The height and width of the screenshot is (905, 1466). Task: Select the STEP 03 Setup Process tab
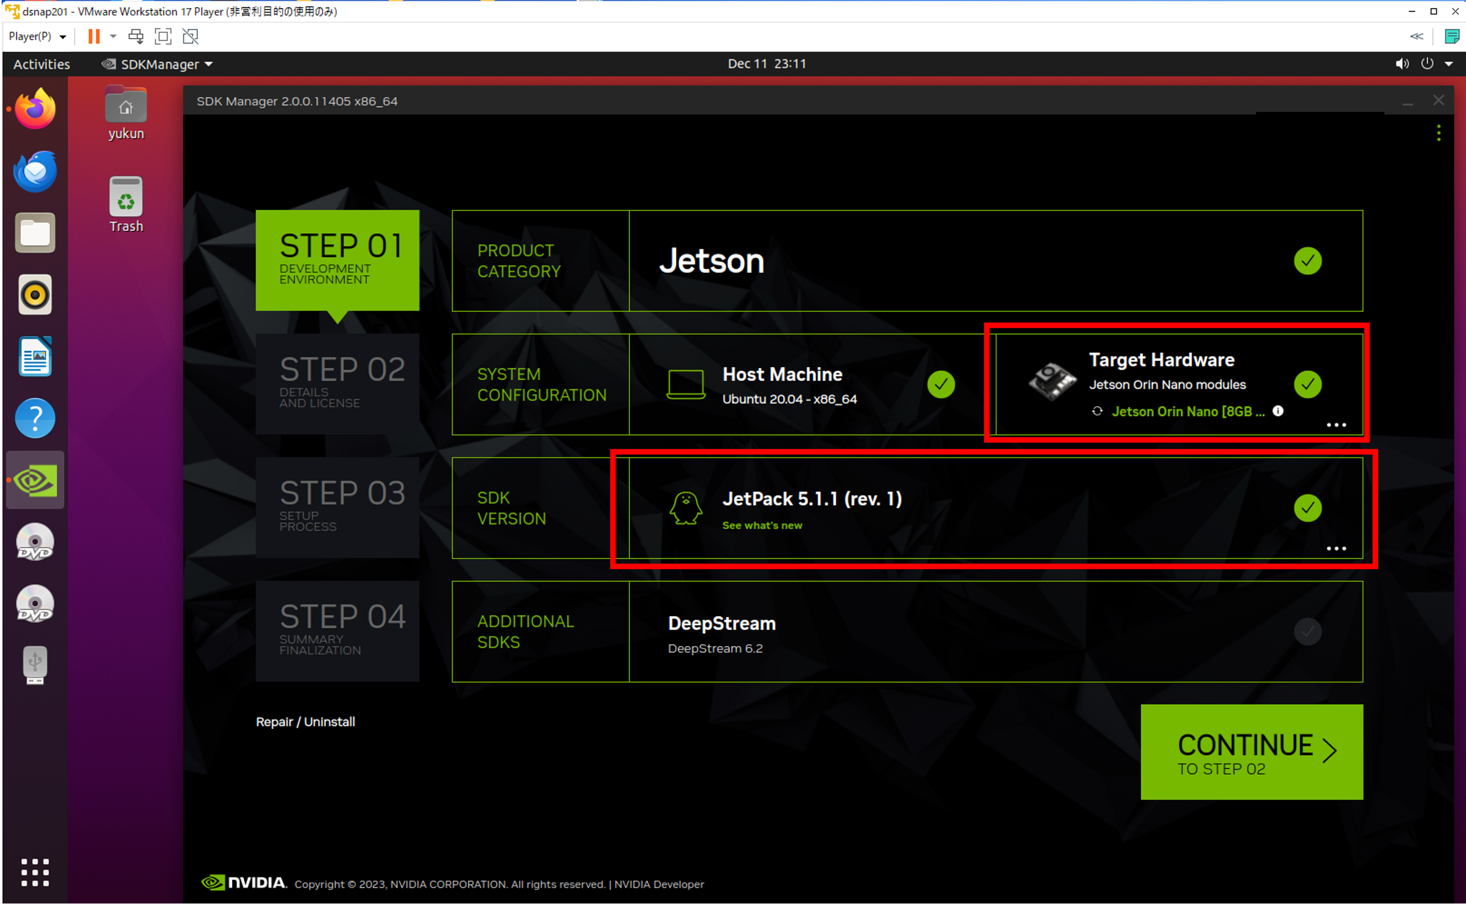(x=337, y=508)
